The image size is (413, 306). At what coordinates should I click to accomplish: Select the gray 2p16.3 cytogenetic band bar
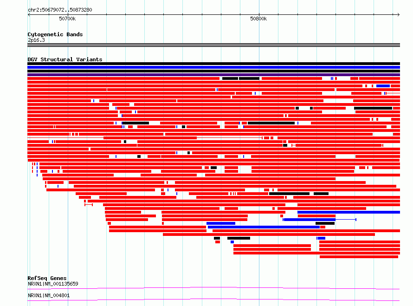[x=213, y=45]
